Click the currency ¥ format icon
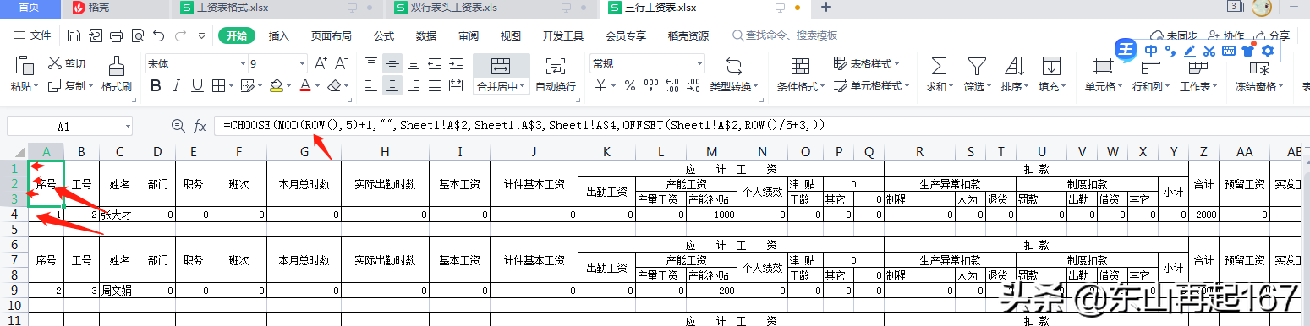1310x326 pixels. pyautogui.click(x=600, y=86)
